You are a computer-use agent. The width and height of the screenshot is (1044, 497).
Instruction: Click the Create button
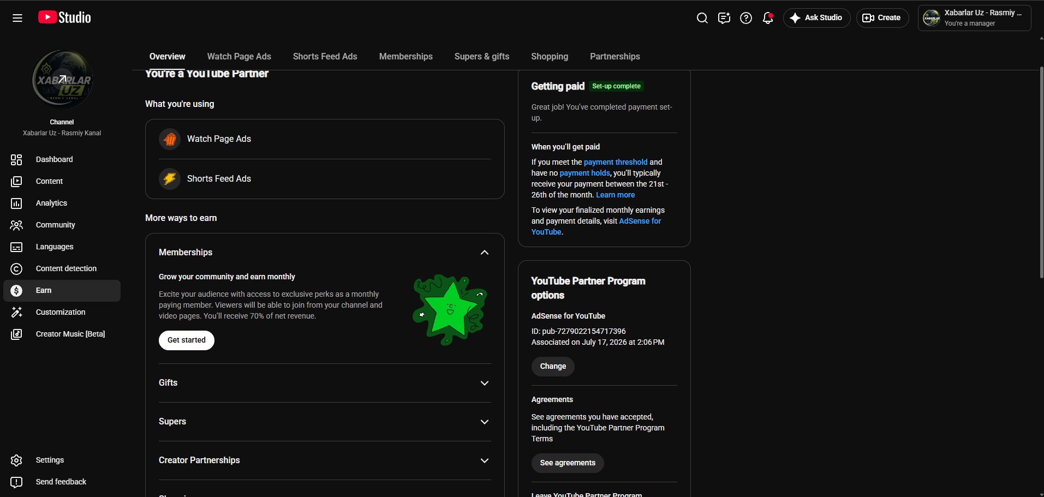(x=882, y=18)
